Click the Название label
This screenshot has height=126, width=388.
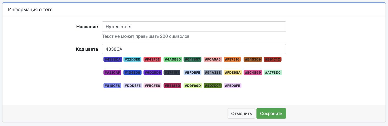point(87,27)
